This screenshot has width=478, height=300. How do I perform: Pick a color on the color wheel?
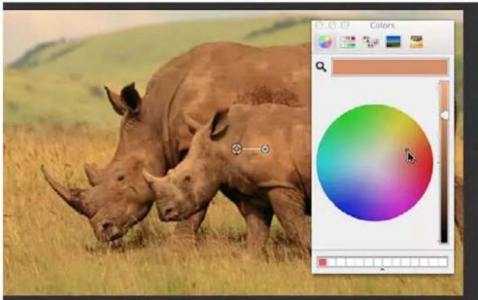tap(375, 163)
